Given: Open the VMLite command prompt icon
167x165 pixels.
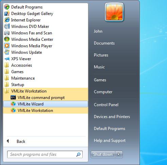Looking at the screenshot, I should point(13,98).
